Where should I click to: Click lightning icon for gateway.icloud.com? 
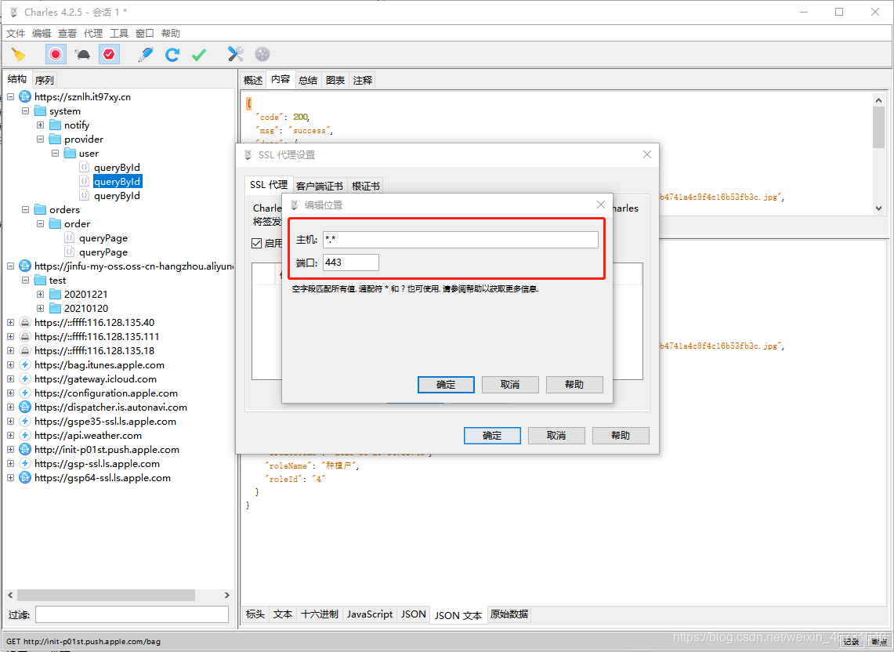point(25,379)
